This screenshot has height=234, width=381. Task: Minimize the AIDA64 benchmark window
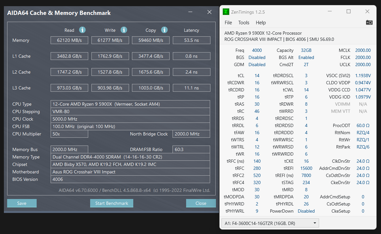click(190, 12)
